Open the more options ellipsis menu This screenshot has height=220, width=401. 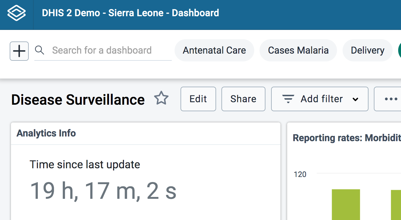point(390,99)
